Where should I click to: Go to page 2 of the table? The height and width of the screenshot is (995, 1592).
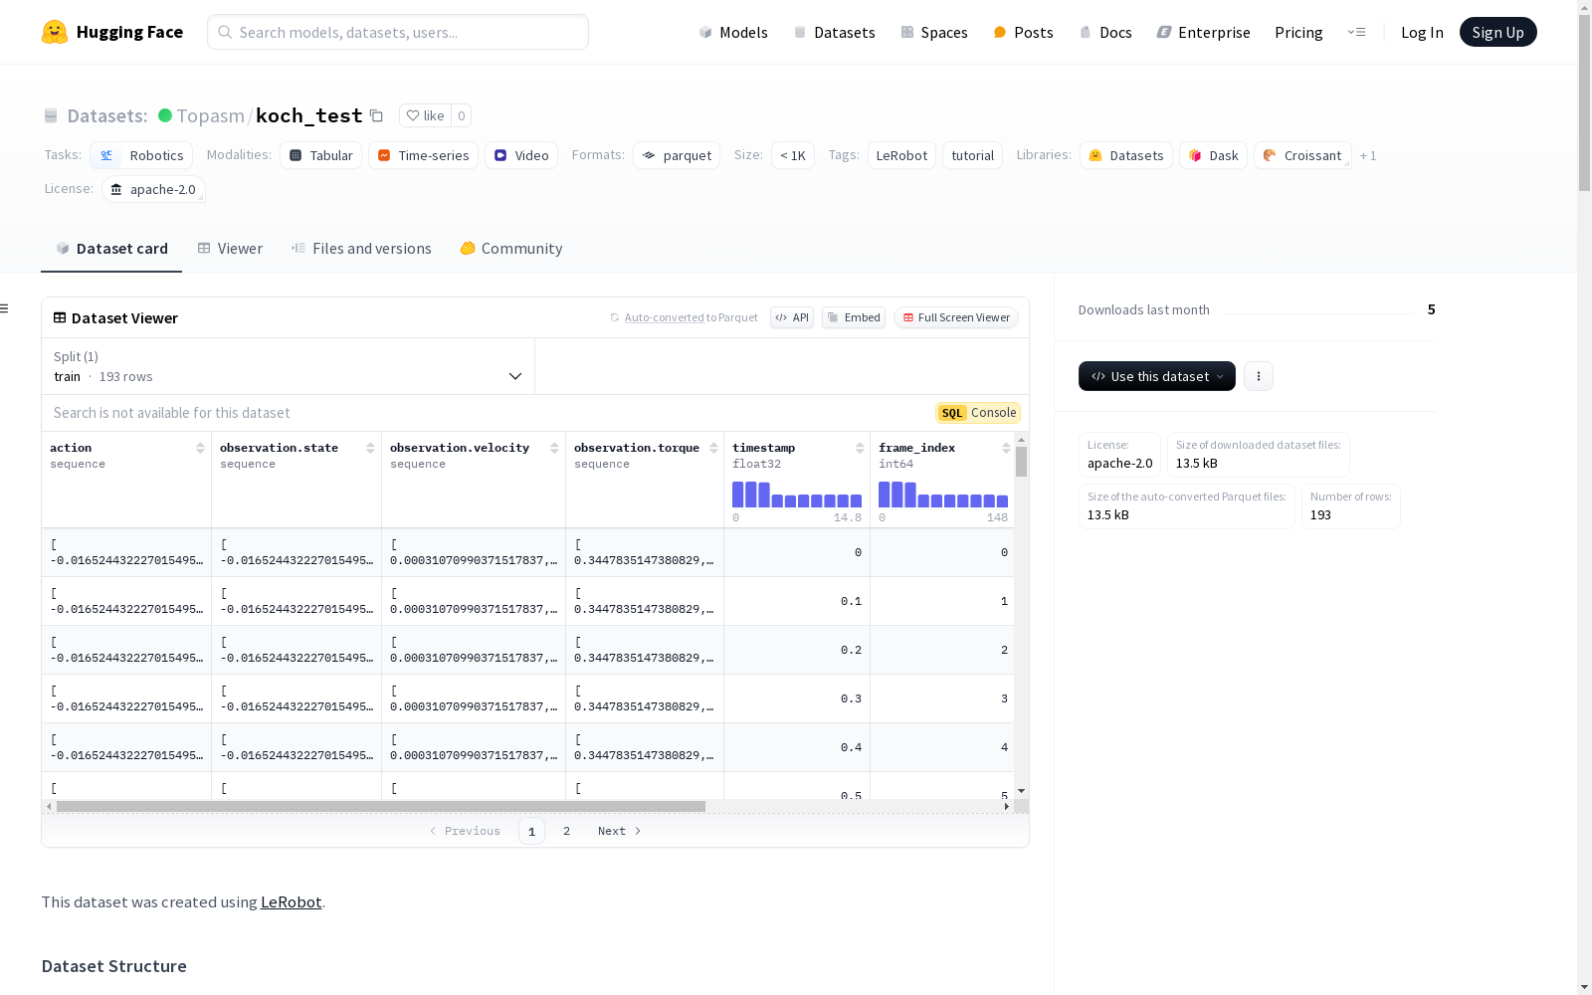(566, 831)
